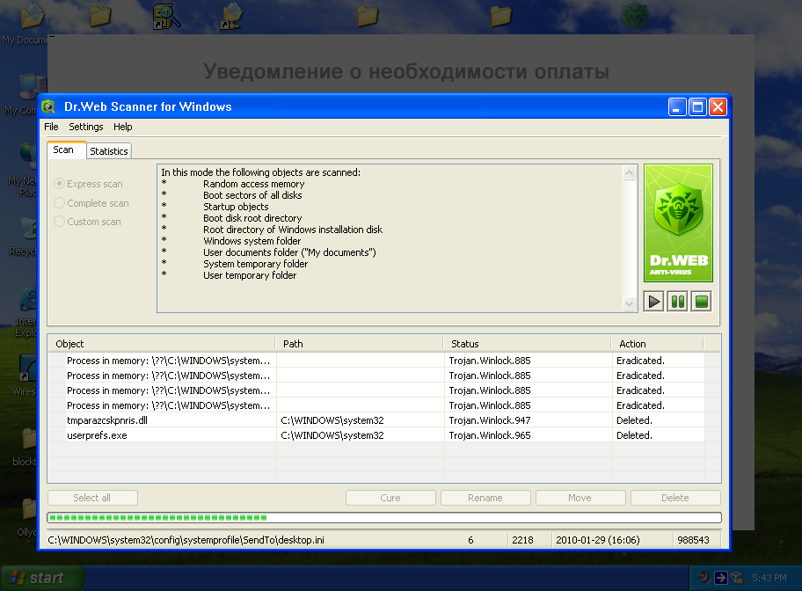Switch to the Statistics tab
This screenshot has height=591, width=802.
tap(109, 151)
